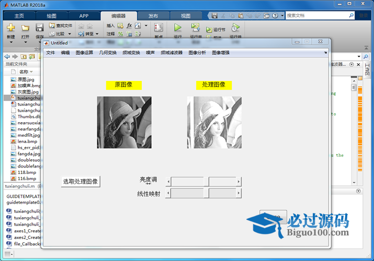
Task: Click the Run and Time stopwatch icon
Action: 235,28
